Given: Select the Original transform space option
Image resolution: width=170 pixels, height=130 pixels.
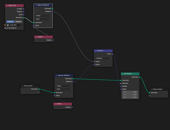Looking at the screenshot, I should point(10,22).
